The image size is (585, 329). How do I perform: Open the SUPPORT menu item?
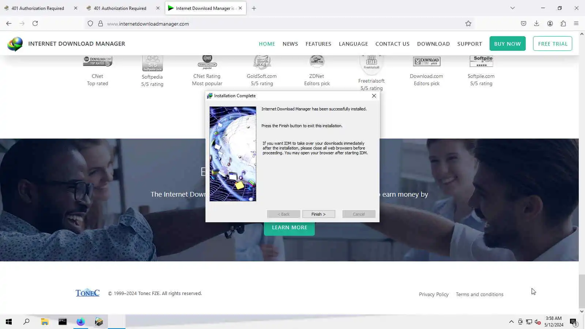(469, 44)
